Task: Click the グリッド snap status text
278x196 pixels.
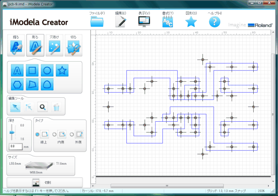Action: pyautogui.click(x=226, y=191)
